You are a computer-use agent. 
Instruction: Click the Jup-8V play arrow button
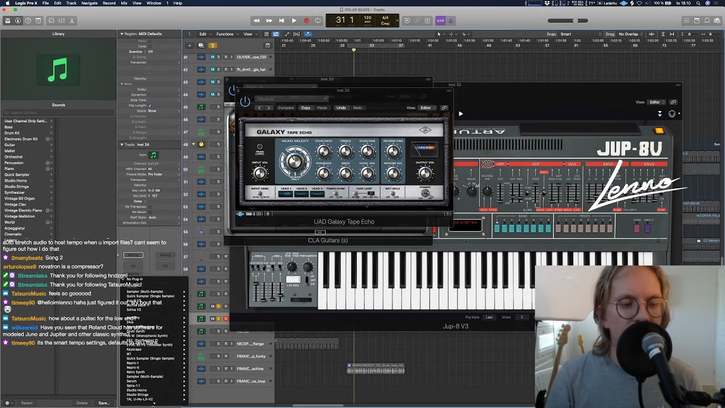460,113
